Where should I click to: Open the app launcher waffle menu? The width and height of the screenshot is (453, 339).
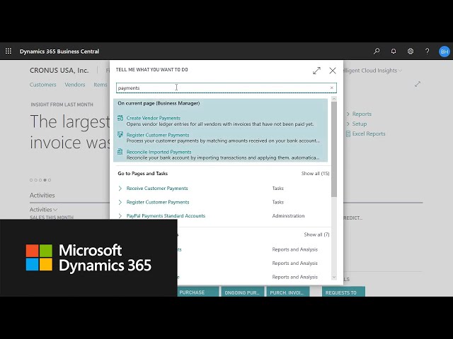(x=8, y=52)
